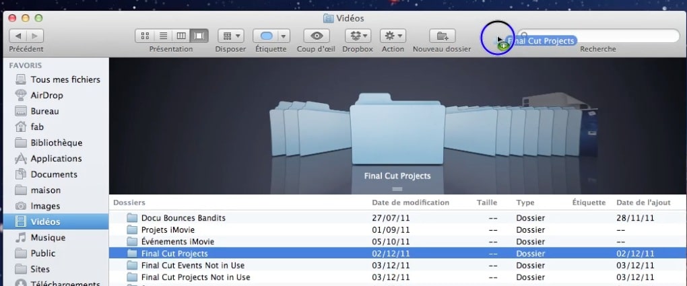This screenshot has height=286, width=687.
Task: Click the 05/10/11 modification date
Action: [391, 242]
